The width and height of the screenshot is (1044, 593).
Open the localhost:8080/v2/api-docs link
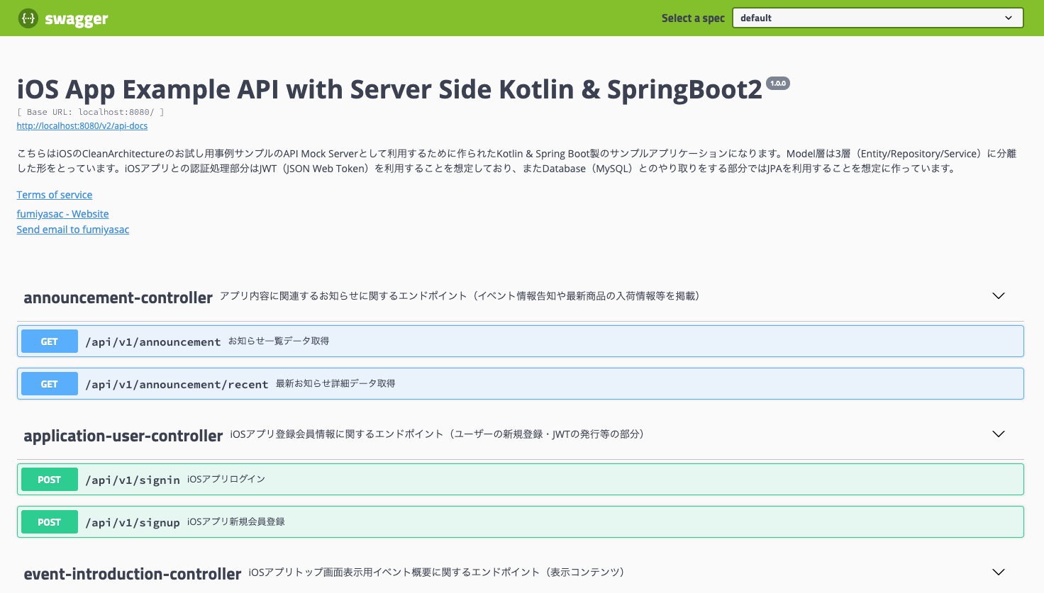point(82,126)
